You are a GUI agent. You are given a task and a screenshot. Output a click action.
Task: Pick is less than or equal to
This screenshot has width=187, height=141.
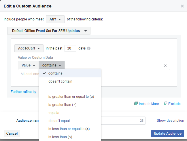69,129
